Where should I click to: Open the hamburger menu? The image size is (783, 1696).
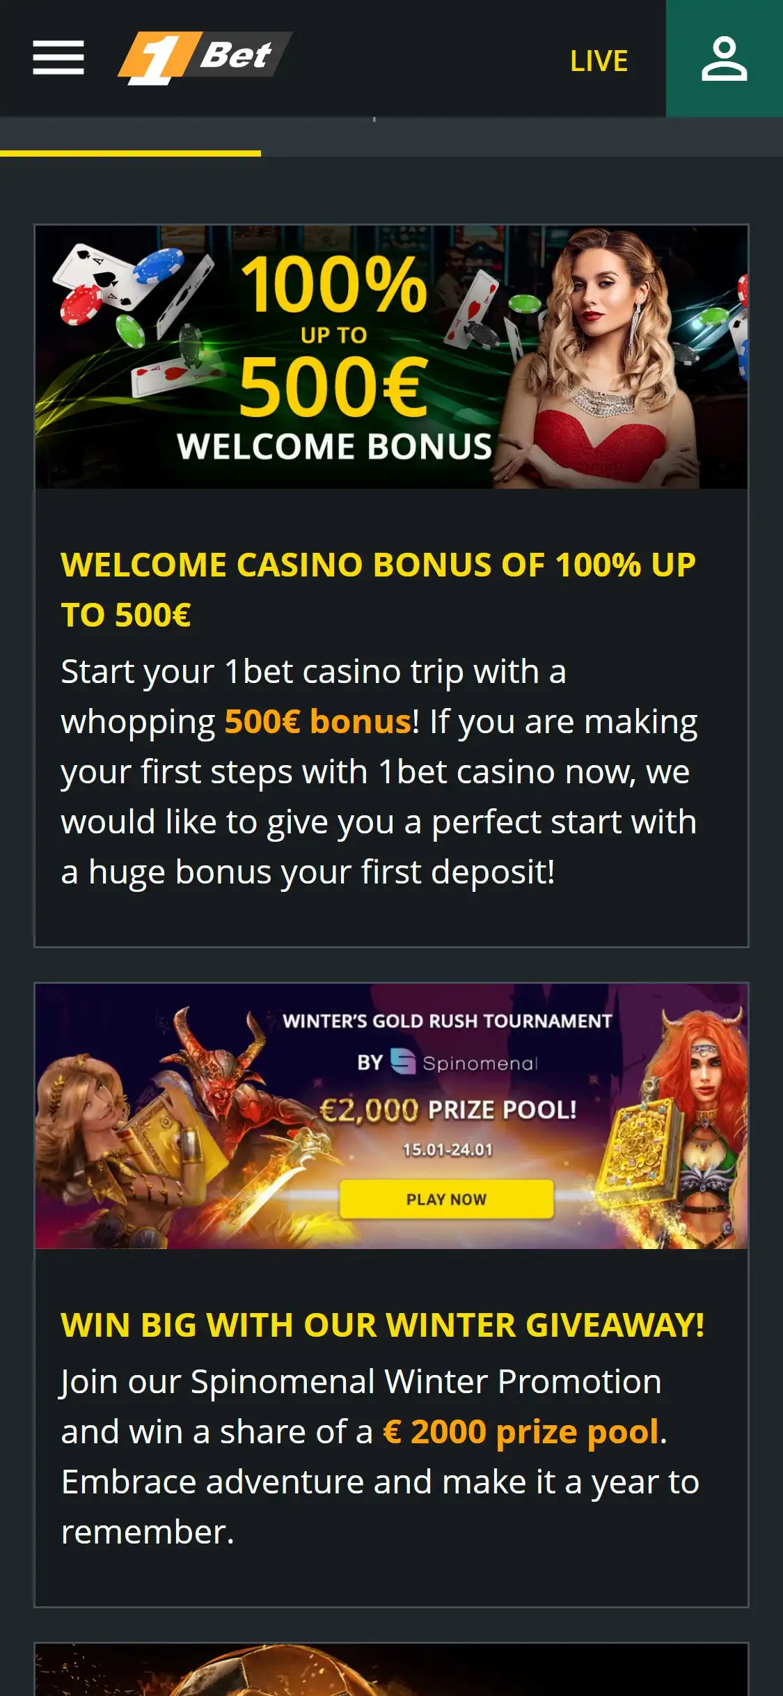(x=58, y=57)
